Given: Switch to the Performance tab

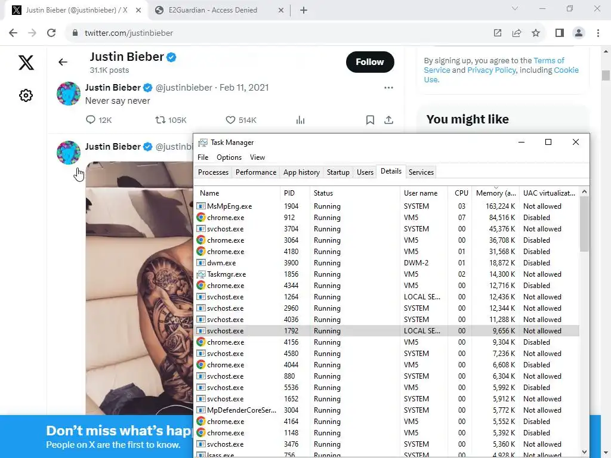Looking at the screenshot, I should click(256, 172).
